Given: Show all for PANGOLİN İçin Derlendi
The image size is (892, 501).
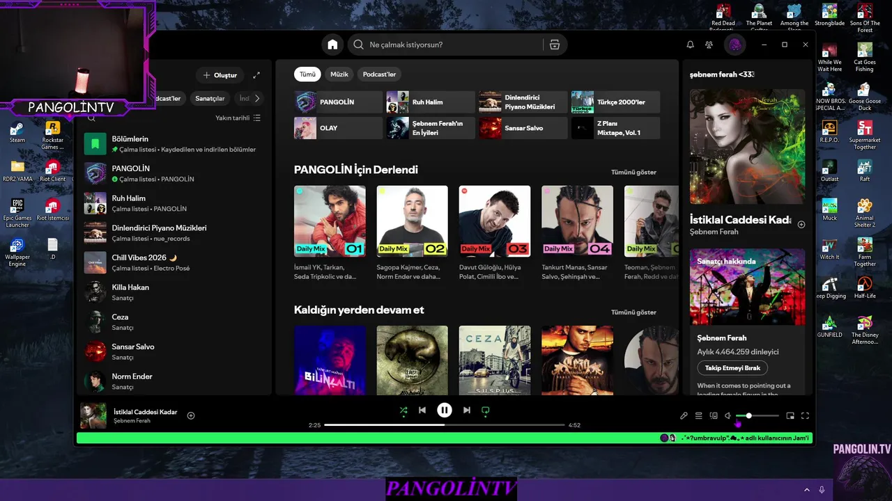Looking at the screenshot, I should pyautogui.click(x=633, y=172).
